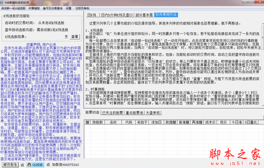Click the 2、时事搜股 section heading
This screenshot has width=264, height=168.
pyautogui.click(x=95, y=89)
